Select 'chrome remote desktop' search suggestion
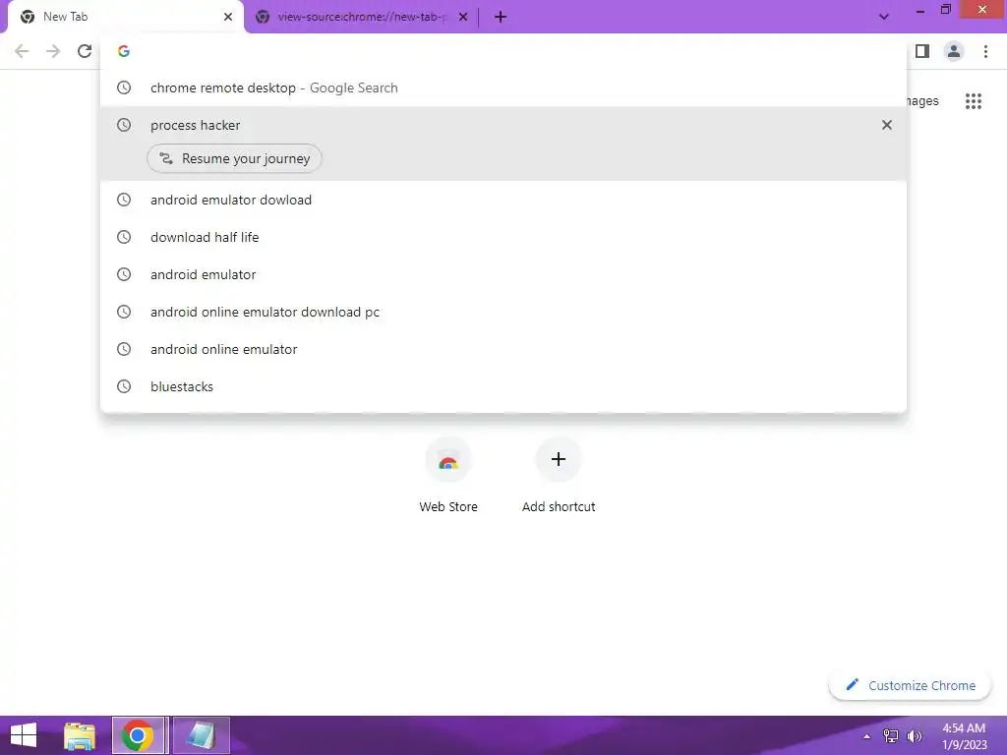 503,87
